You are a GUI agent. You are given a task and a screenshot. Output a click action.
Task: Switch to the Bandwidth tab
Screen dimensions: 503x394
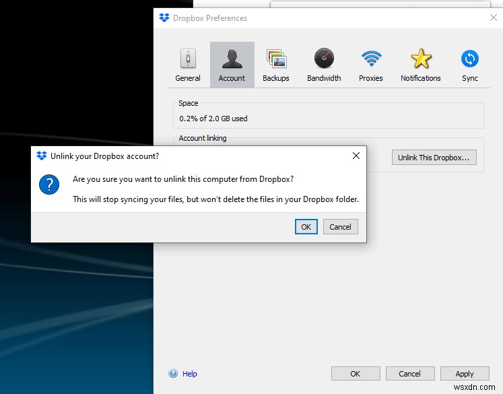(x=324, y=65)
